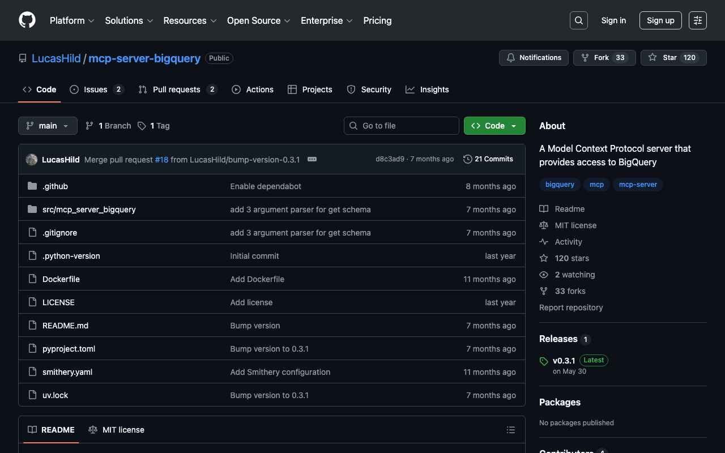Open the main branch dropdown
This screenshot has height=453, width=725.
pyautogui.click(x=48, y=126)
